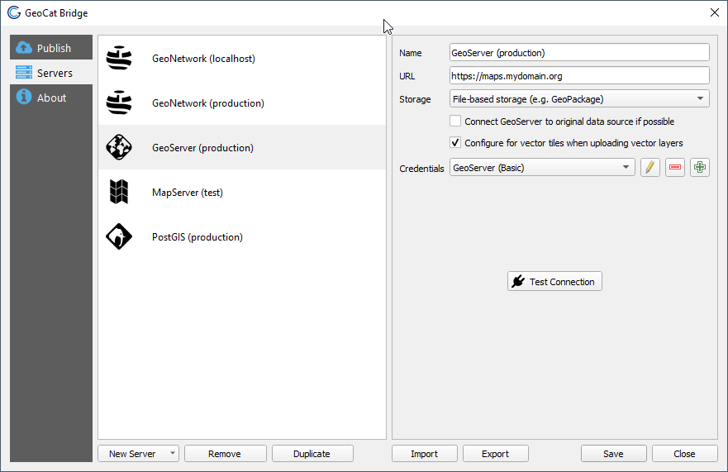Open the New Server dropdown arrow
728x472 pixels.
pos(172,454)
